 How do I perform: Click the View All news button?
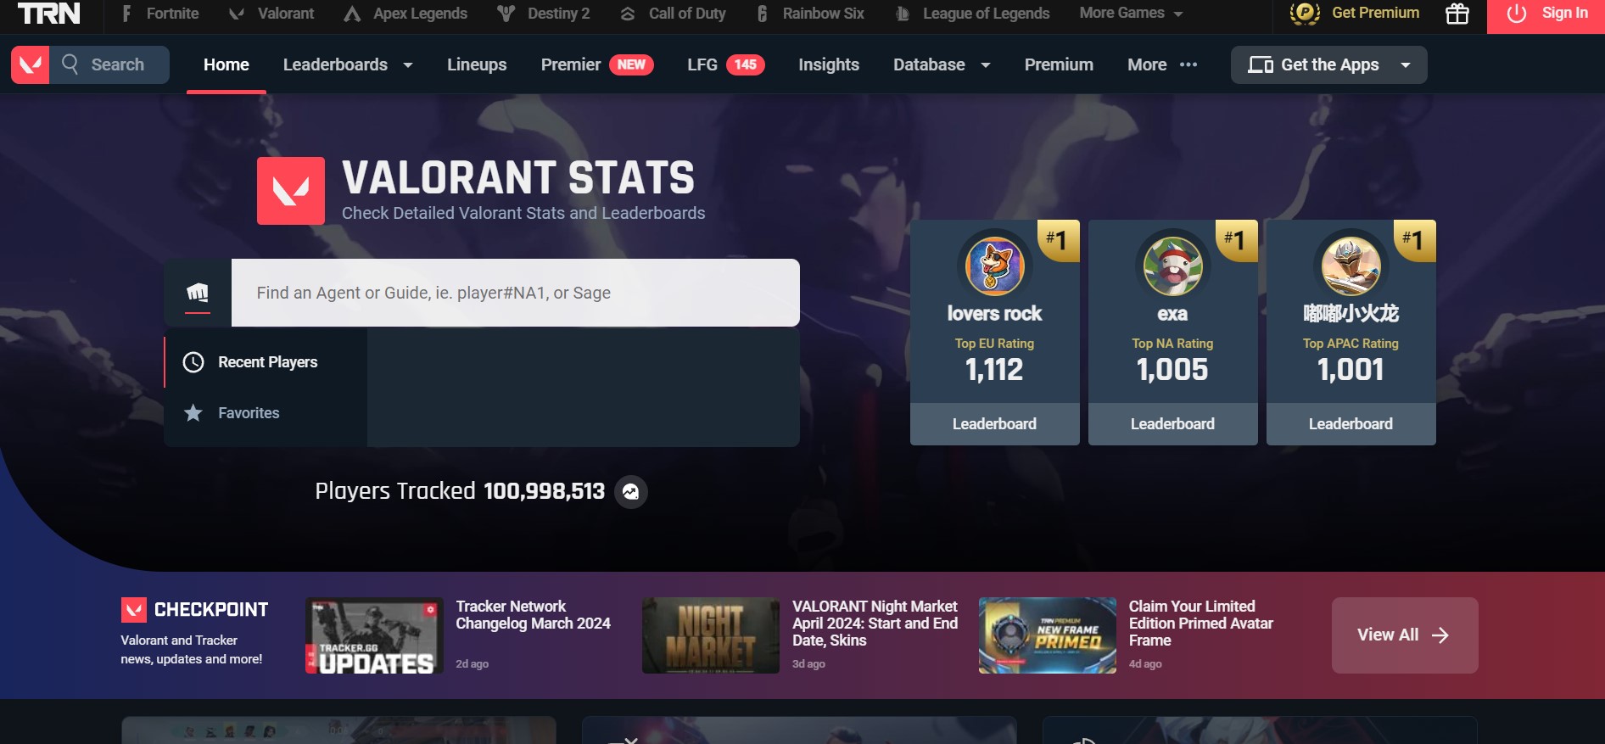coord(1404,635)
